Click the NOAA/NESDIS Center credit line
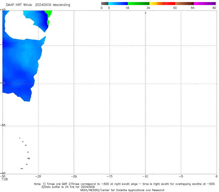 pyautogui.click(x=122, y=190)
